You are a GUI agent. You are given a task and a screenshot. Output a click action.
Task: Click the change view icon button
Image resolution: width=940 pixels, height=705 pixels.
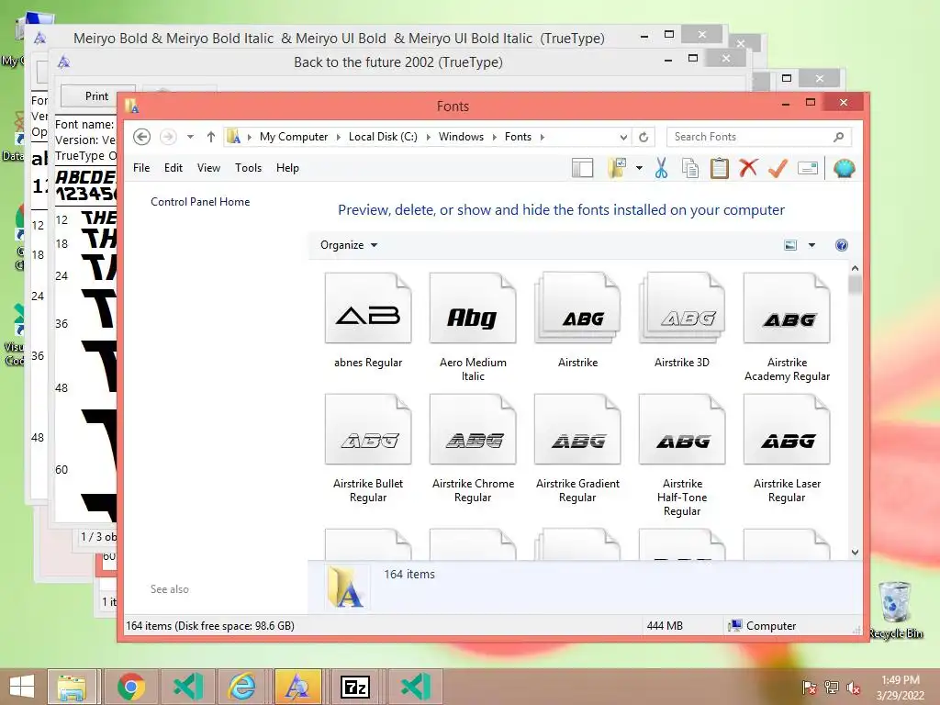[x=790, y=245]
